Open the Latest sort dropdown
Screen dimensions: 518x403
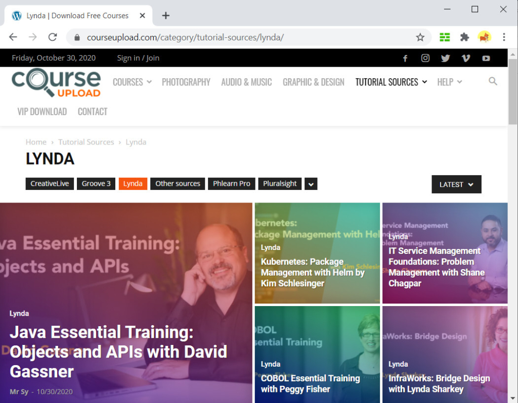(x=456, y=184)
